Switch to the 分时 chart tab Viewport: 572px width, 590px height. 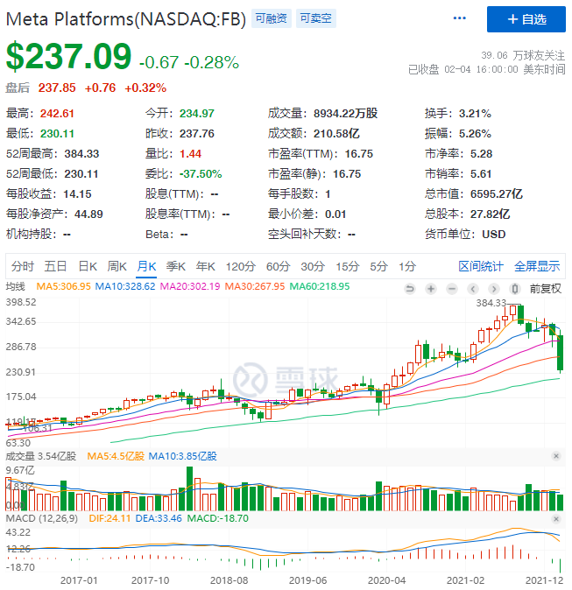tap(22, 266)
